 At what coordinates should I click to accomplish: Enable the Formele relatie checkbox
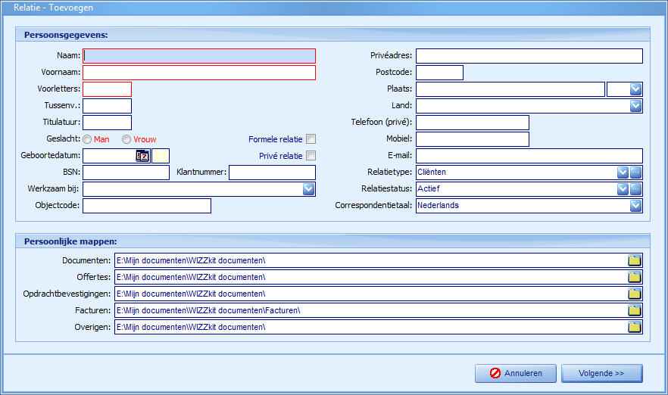pyautogui.click(x=311, y=139)
